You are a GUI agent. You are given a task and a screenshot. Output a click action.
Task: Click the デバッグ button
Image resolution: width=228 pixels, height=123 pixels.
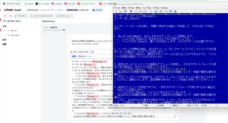point(19,16)
